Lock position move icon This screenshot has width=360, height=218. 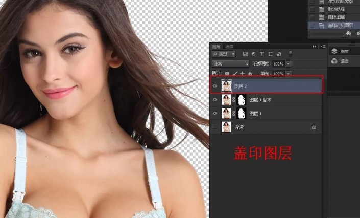[x=242, y=73]
